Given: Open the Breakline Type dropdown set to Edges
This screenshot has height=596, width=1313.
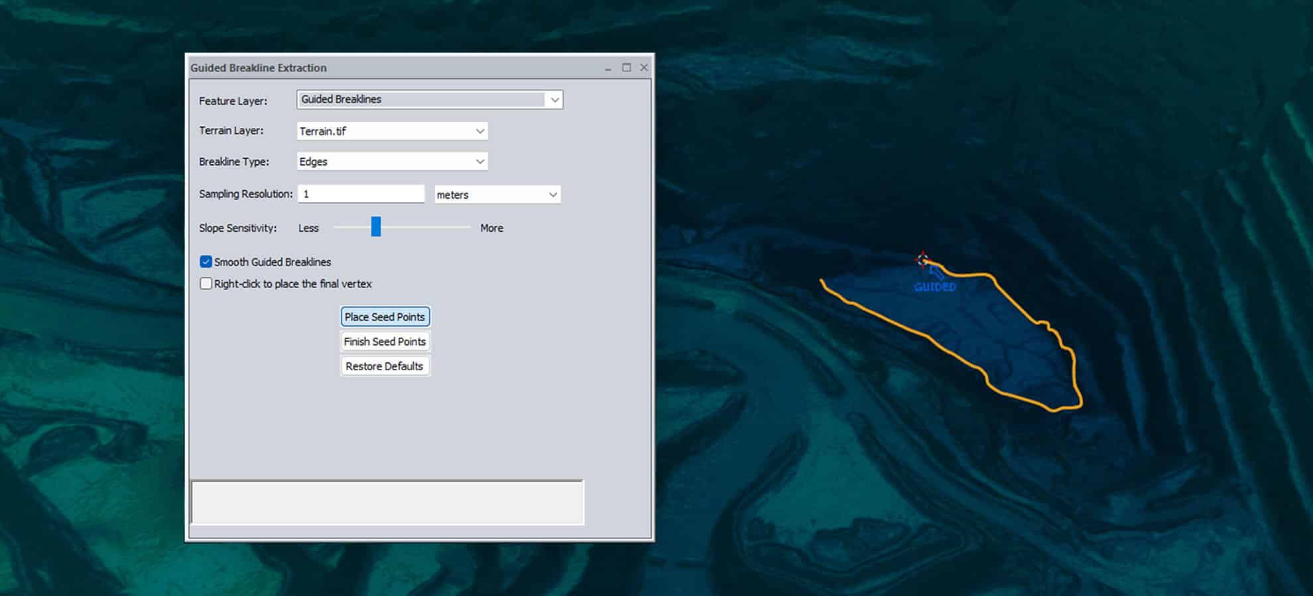Looking at the screenshot, I should [479, 162].
